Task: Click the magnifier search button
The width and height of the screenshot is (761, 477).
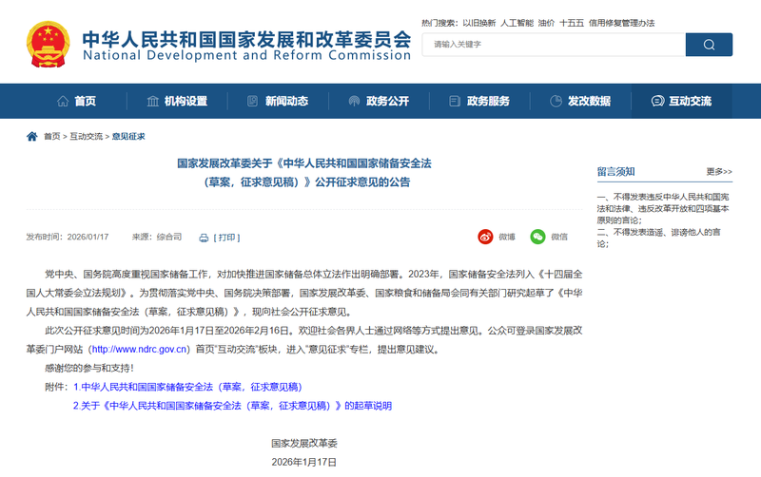Action: tap(709, 45)
